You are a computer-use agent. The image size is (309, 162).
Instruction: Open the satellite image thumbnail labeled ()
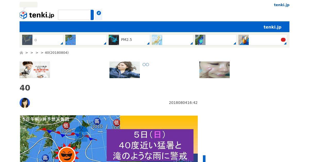[27, 40]
